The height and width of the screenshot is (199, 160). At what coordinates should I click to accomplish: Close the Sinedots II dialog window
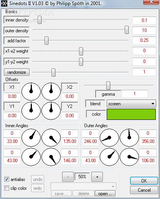pyautogui.click(x=151, y=2)
